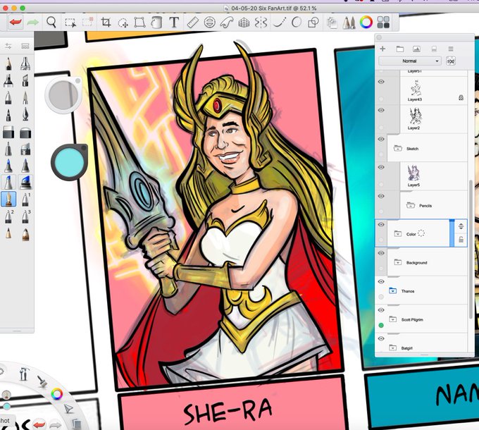Viewport: 479px width, 430px height.
Task: Expand the Thanos layer group folder
Action: point(392,290)
